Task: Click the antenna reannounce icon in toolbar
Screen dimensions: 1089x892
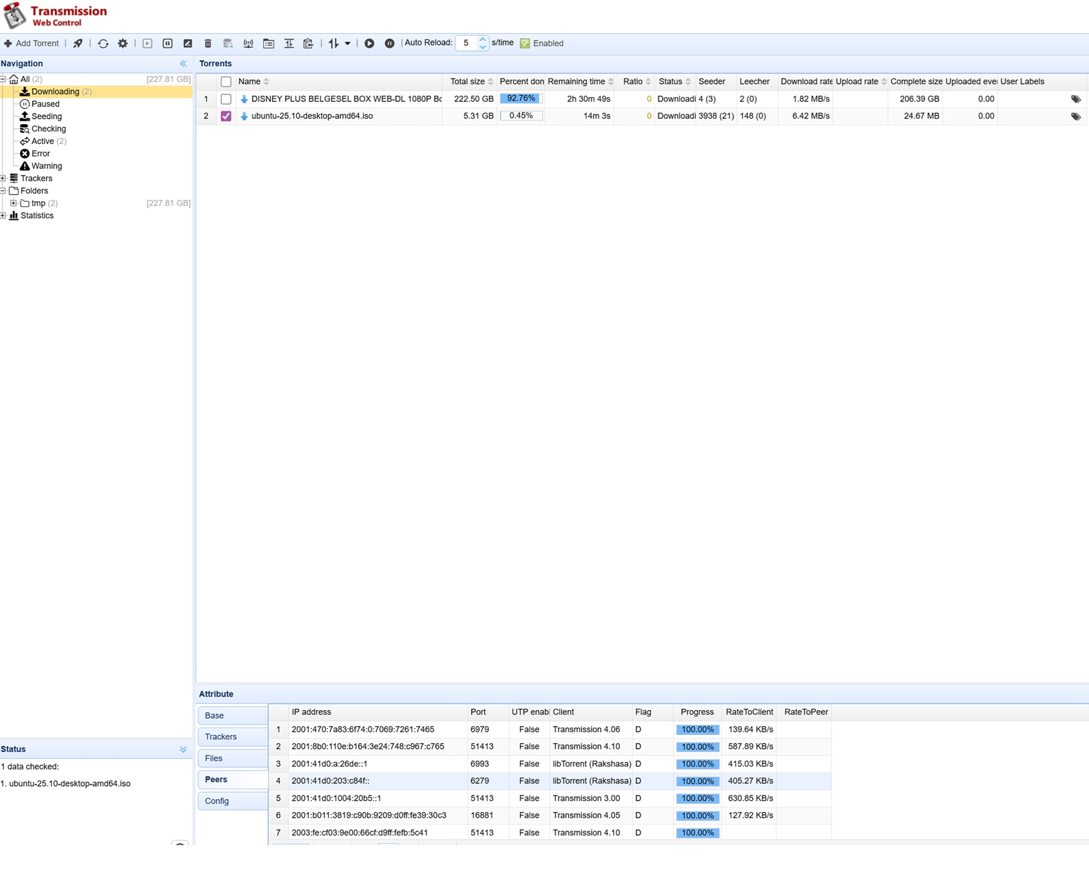Action: click(249, 43)
